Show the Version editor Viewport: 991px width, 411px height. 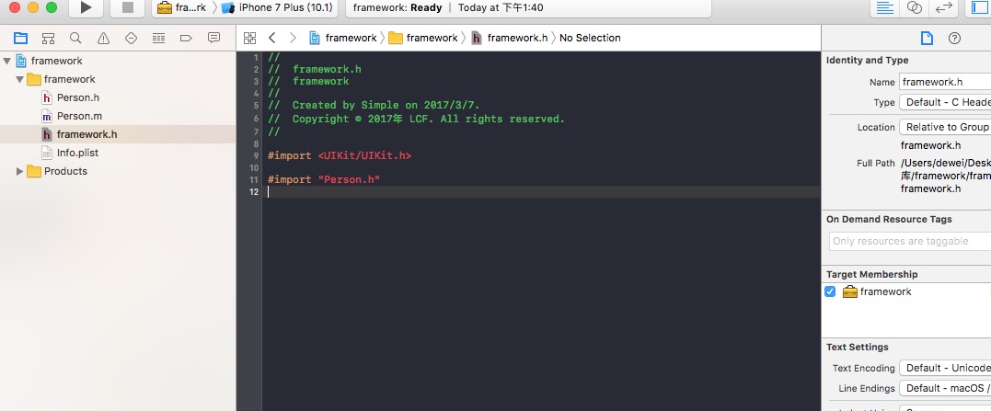tap(943, 7)
